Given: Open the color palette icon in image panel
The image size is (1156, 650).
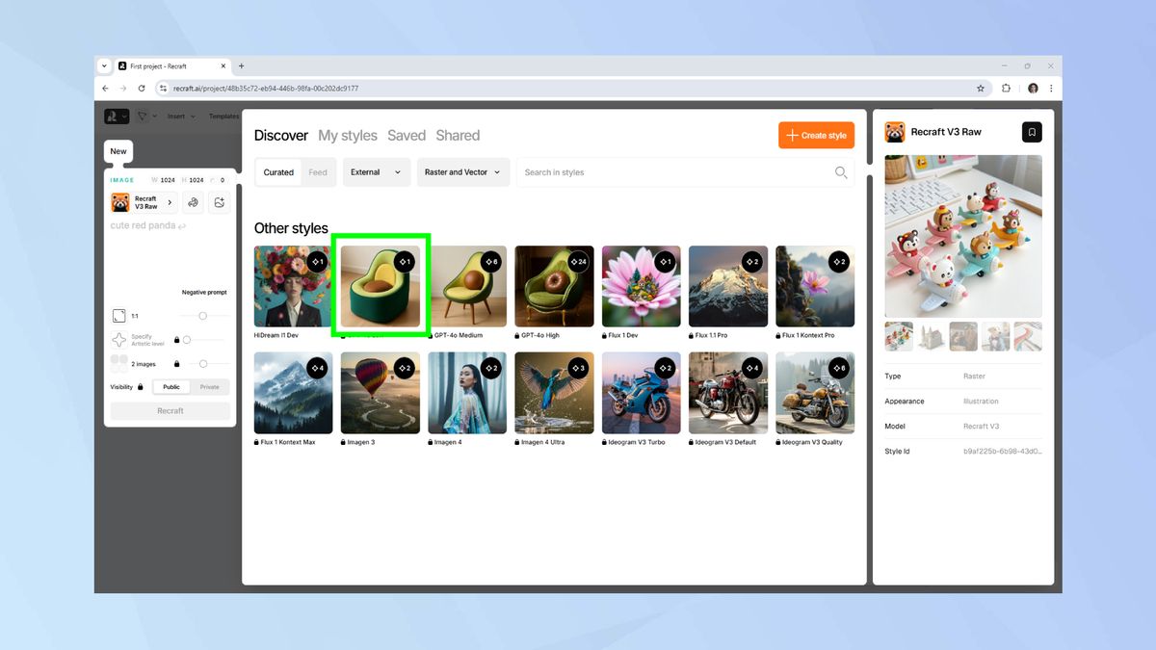Looking at the screenshot, I should tap(193, 202).
